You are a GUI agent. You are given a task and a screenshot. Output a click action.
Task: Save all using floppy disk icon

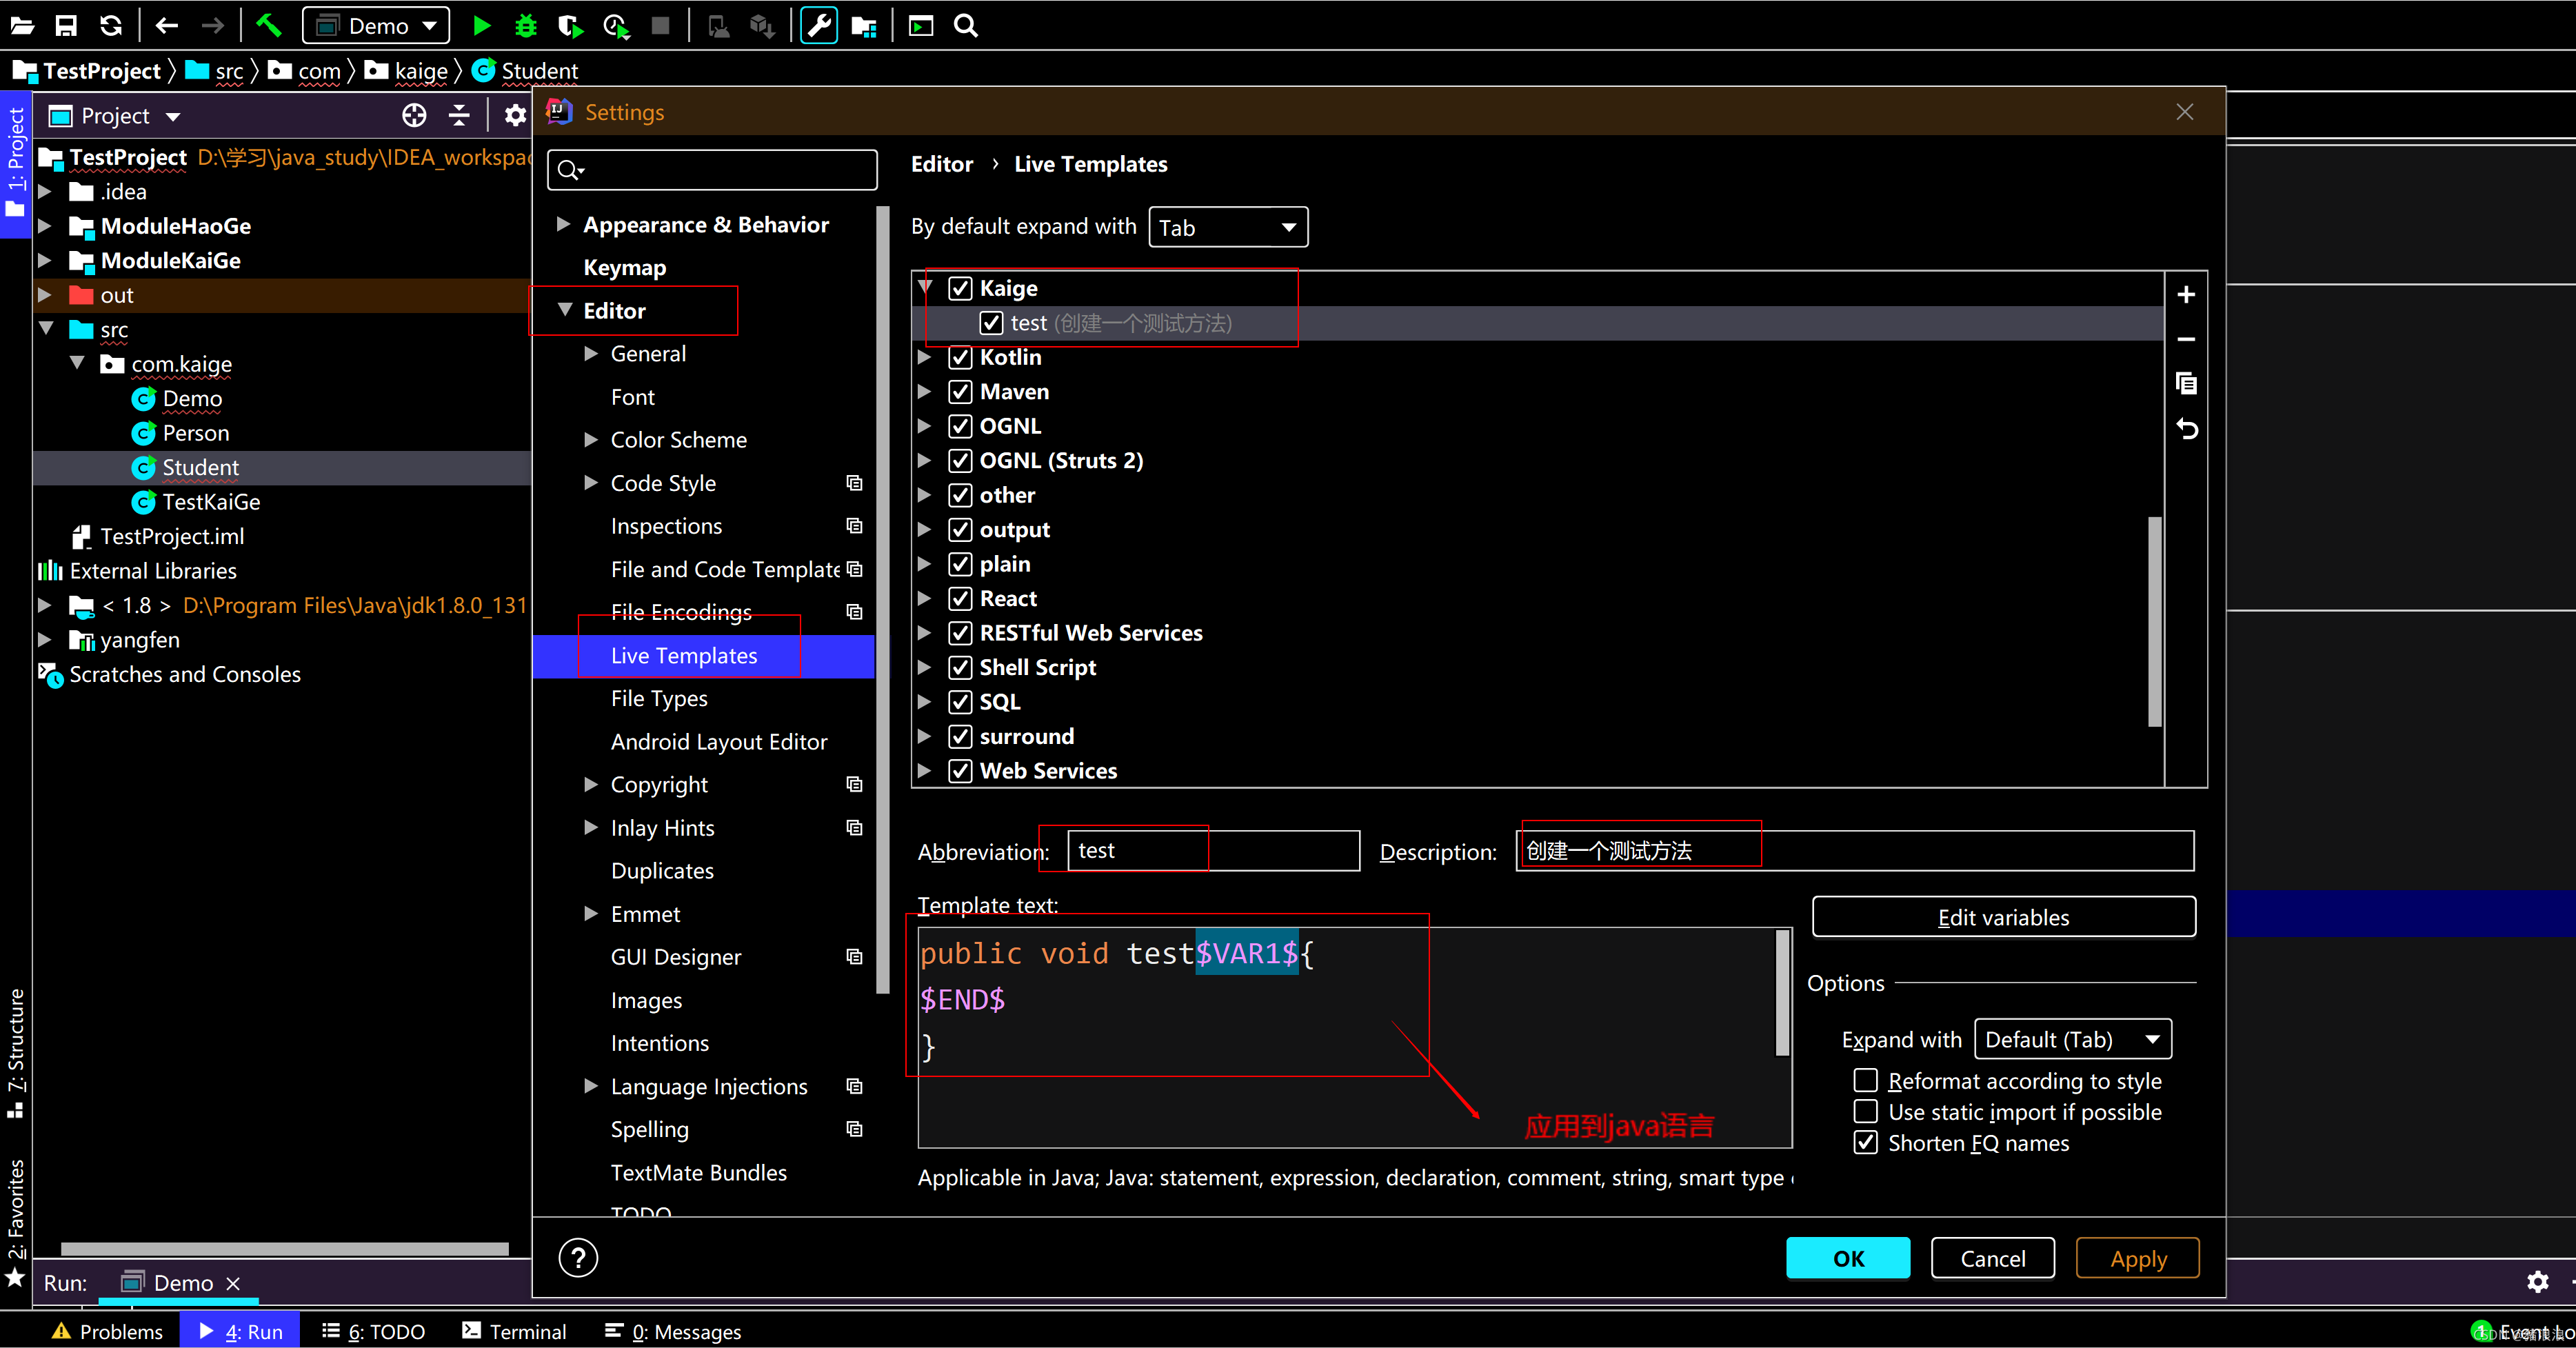[x=66, y=26]
